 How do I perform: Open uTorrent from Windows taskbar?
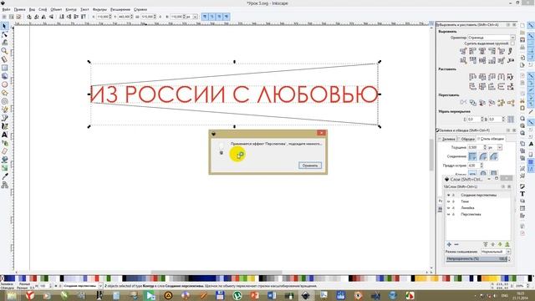tap(237, 295)
